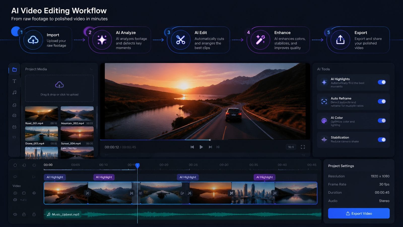Click the AI Highlight marker above the first road clip
The width and height of the screenshot is (403, 227).
coord(55,177)
